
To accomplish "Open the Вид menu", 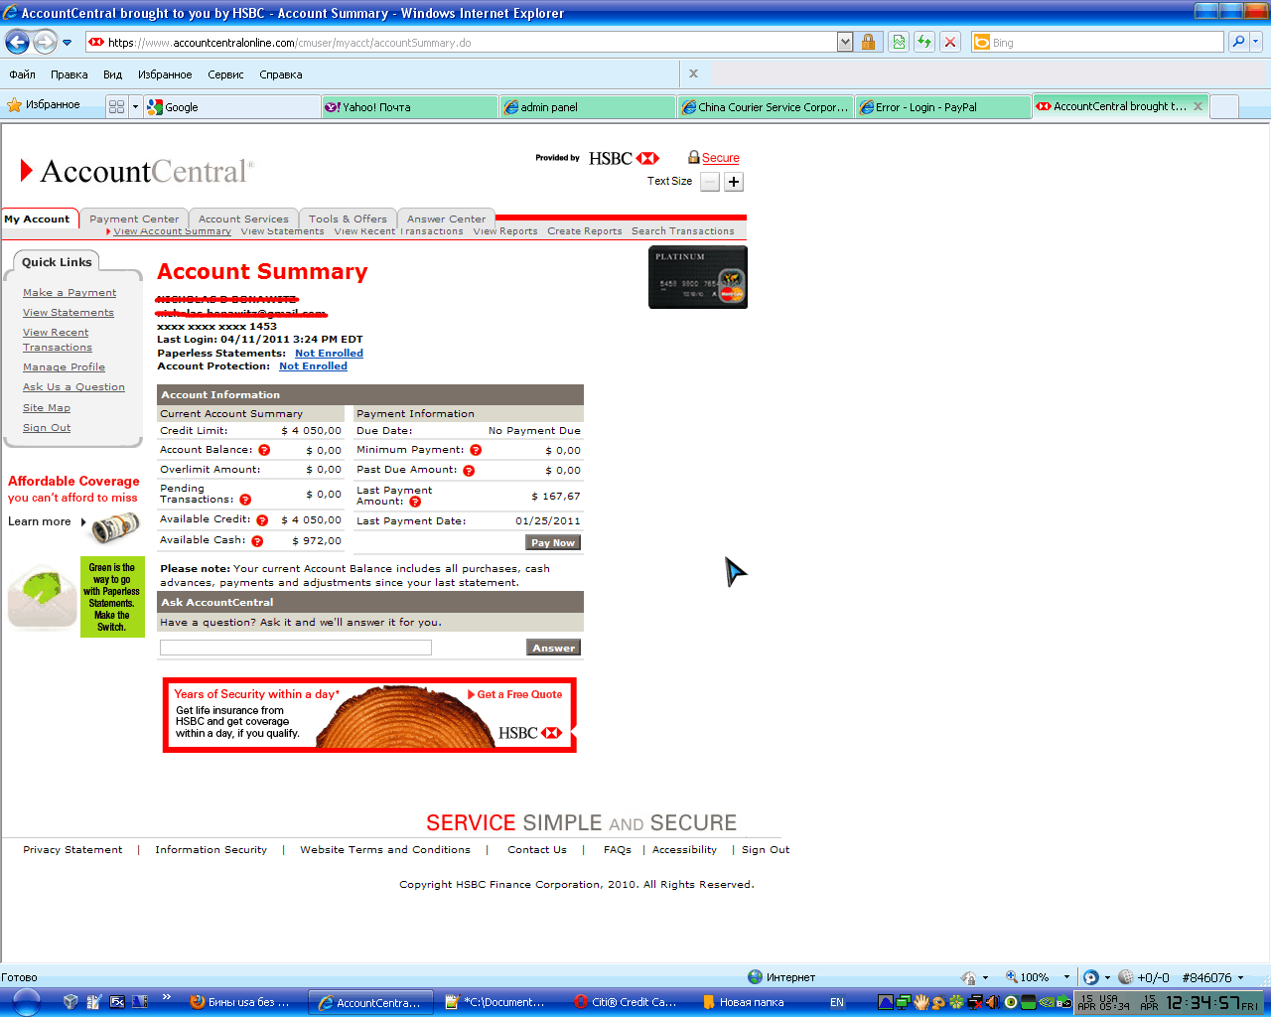I will coord(112,74).
